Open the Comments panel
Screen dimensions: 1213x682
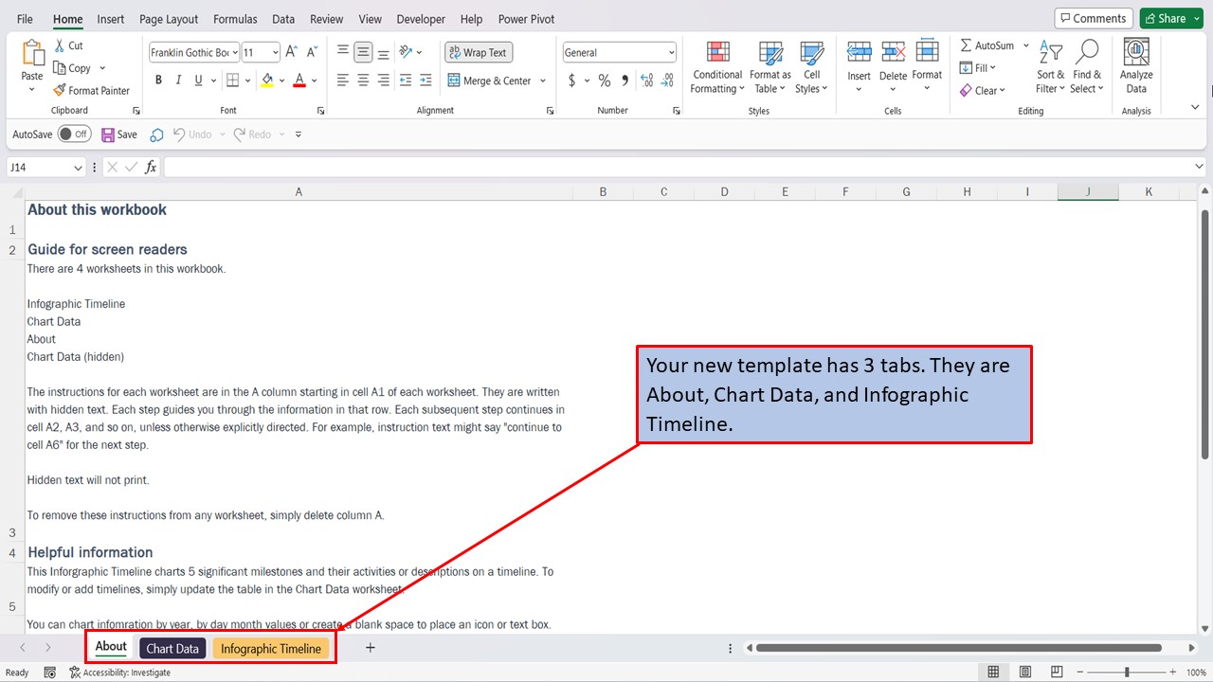[x=1093, y=17]
